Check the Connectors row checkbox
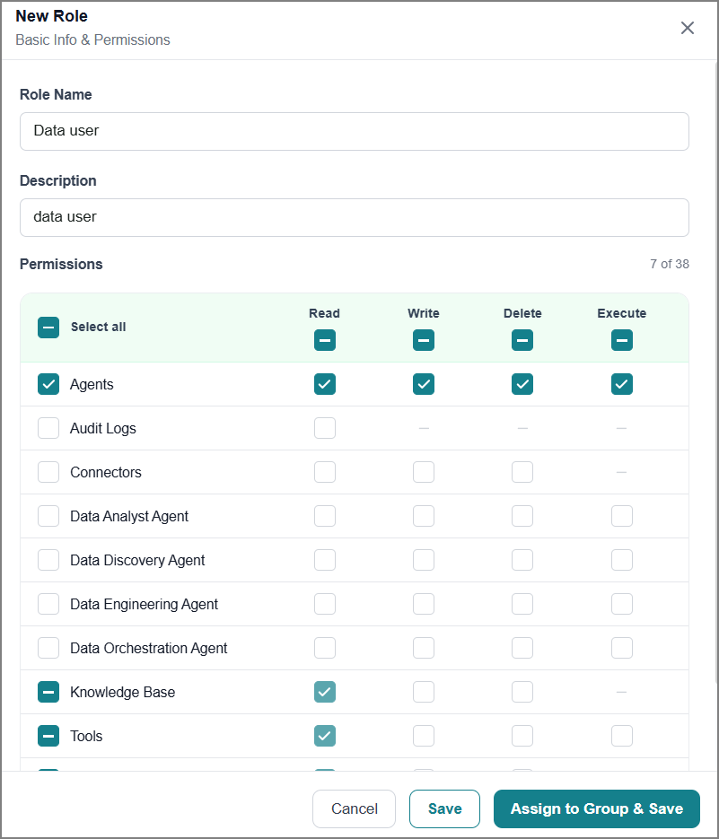719x839 pixels. click(x=48, y=472)
